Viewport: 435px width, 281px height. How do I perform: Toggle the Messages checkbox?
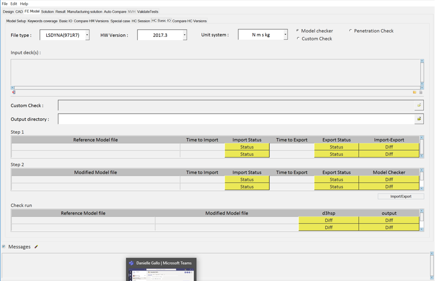pyautogui.click(x=4, y=247)
